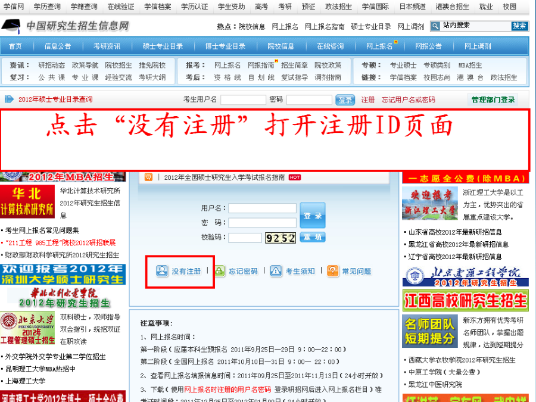Click 山东省高校2012年最新研招信息 link
Image resolution: width=536 pixels, height=402 pixels.
click(455, 232)
